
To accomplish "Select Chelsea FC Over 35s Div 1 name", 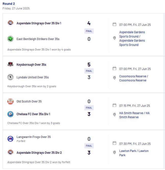I will [x=33, y=114].
